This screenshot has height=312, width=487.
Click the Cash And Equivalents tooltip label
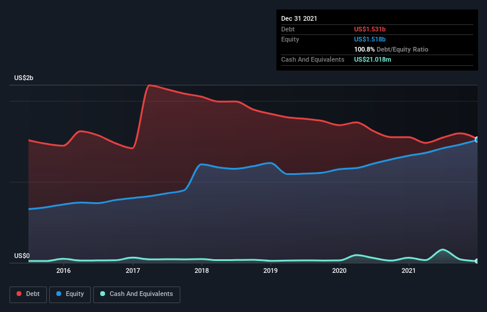[313, 59]
